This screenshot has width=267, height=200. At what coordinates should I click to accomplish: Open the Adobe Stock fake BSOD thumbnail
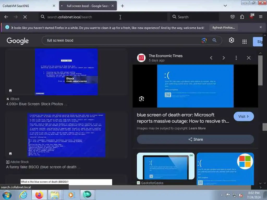click(x=66, y=135)
